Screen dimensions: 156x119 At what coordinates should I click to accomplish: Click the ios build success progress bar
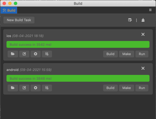point(78,44)
